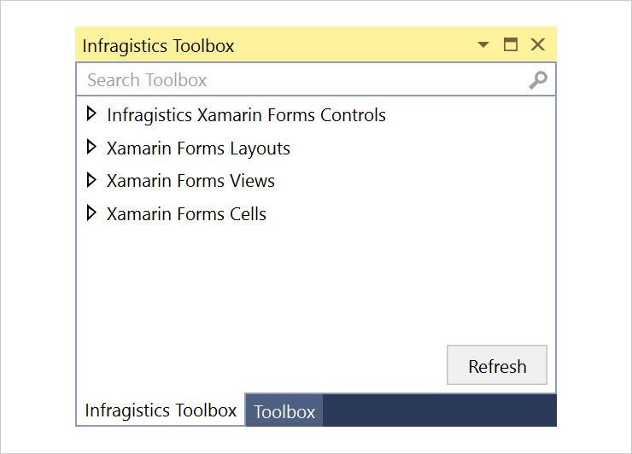Click empty dark tab strip beside Toolbox tab
632x454 pixels.
coord(439,410)
